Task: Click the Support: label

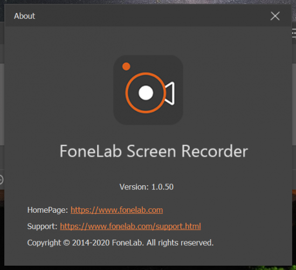Action: (42, 226)
